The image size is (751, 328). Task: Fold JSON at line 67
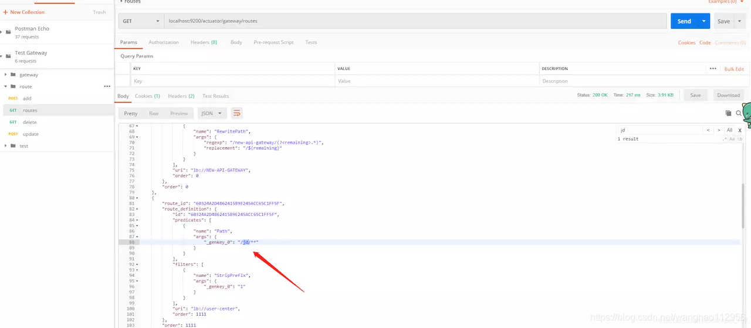point(137,126)
